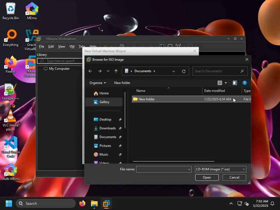Toggle the preview pane icon

(235, 83)
